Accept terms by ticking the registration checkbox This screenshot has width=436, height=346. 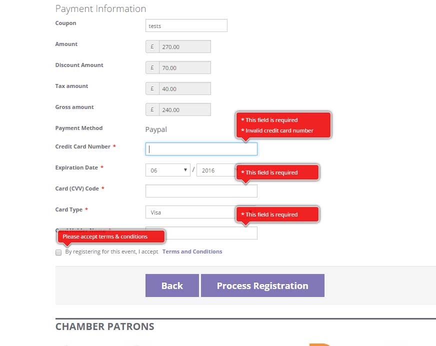pyautogui.click(x=58, y=252)
